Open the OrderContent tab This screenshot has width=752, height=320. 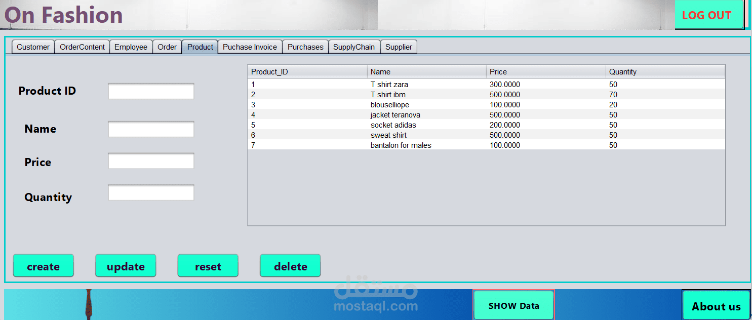[82, 47]
